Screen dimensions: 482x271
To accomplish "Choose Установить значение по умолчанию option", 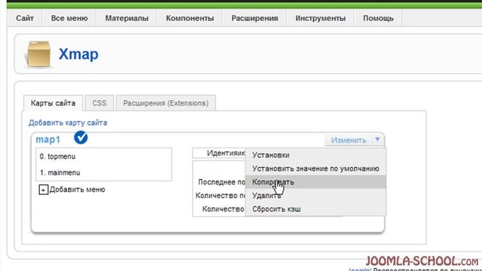I will point(316,169).
